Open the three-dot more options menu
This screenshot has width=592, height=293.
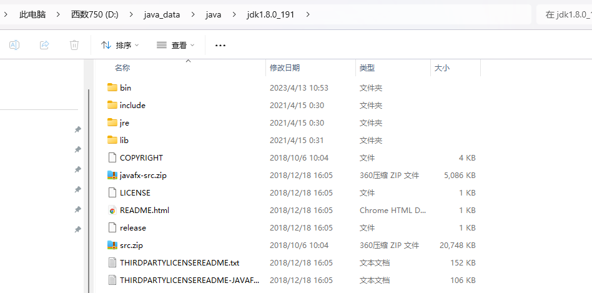click(220, 46)
